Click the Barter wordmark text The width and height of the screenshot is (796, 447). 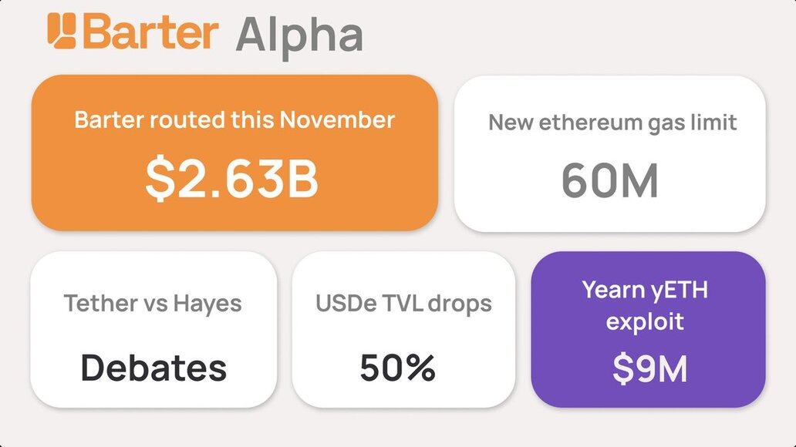point(152,32)
